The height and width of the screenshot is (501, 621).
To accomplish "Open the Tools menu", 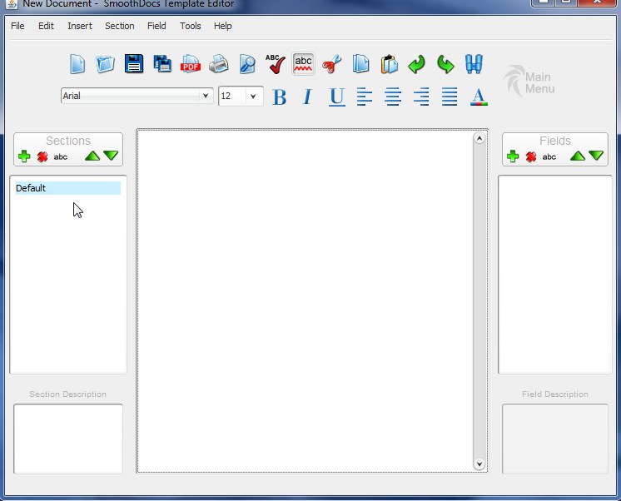I will 191,26.
